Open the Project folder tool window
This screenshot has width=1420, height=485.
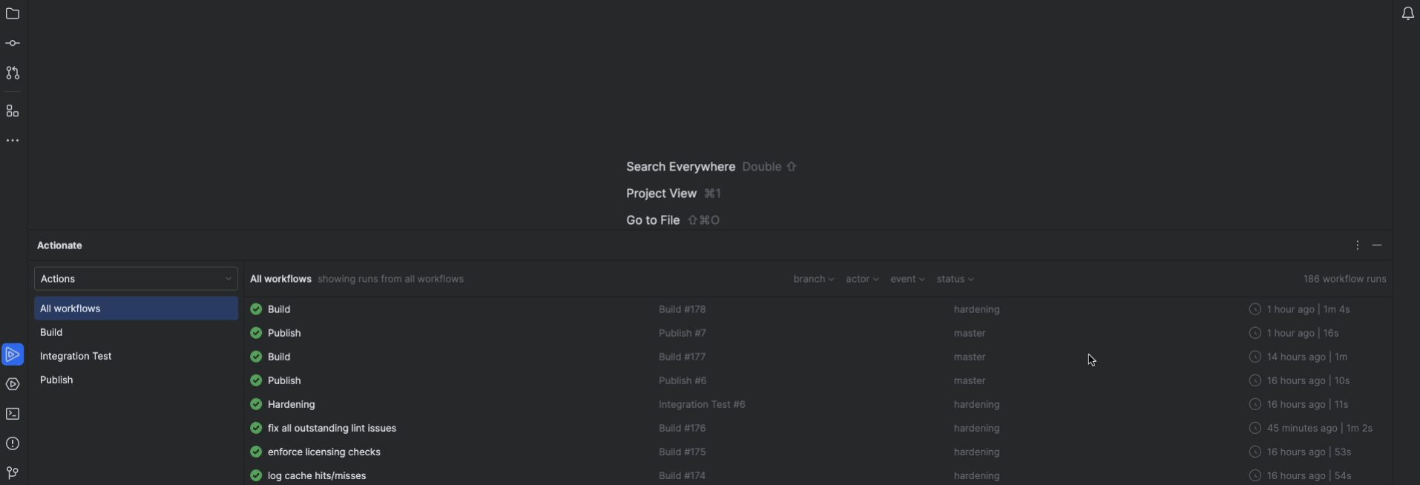(x=13, y=14)
